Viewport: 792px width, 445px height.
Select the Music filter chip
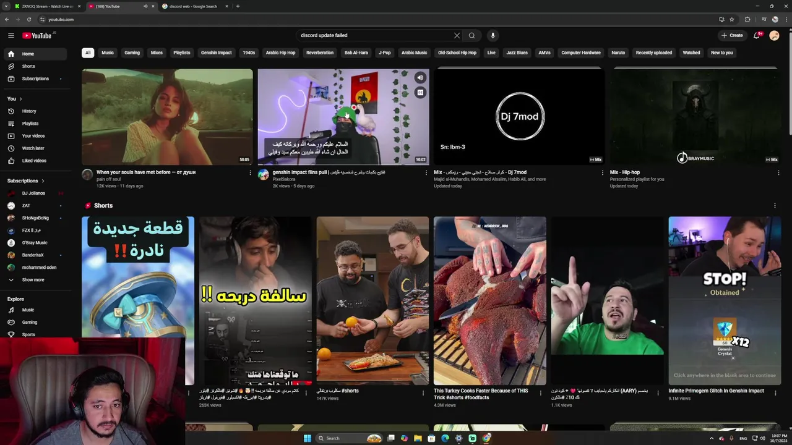pyautogui.click(x=108, y=53)
